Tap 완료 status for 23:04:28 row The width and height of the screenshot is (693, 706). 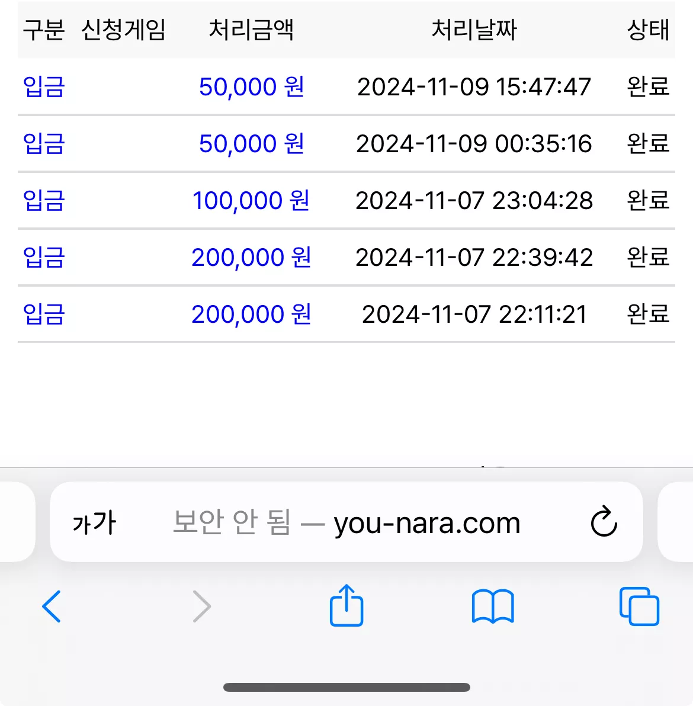coord(648,200)
